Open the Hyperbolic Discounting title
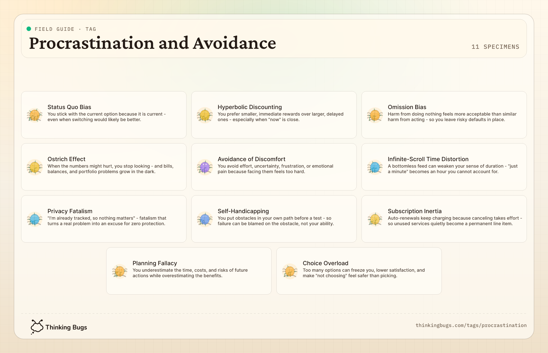The image size is (548, 353). [250, 107]
